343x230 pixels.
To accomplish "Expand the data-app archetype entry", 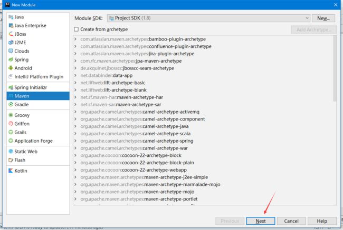I will pos(75,75).
